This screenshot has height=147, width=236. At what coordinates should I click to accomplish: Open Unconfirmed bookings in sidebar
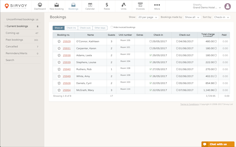point(22,19)
